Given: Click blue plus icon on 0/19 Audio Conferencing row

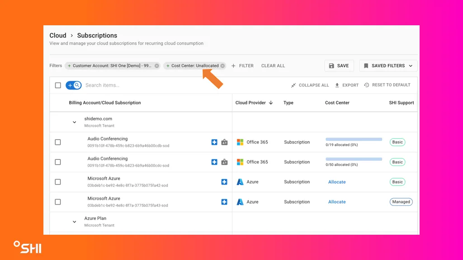Looking at the screenshot, I should (214, 142).
